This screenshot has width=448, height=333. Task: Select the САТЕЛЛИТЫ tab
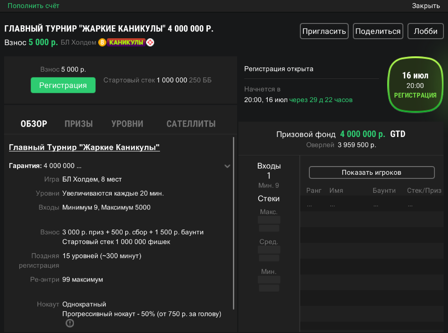(x=191, y=124)
